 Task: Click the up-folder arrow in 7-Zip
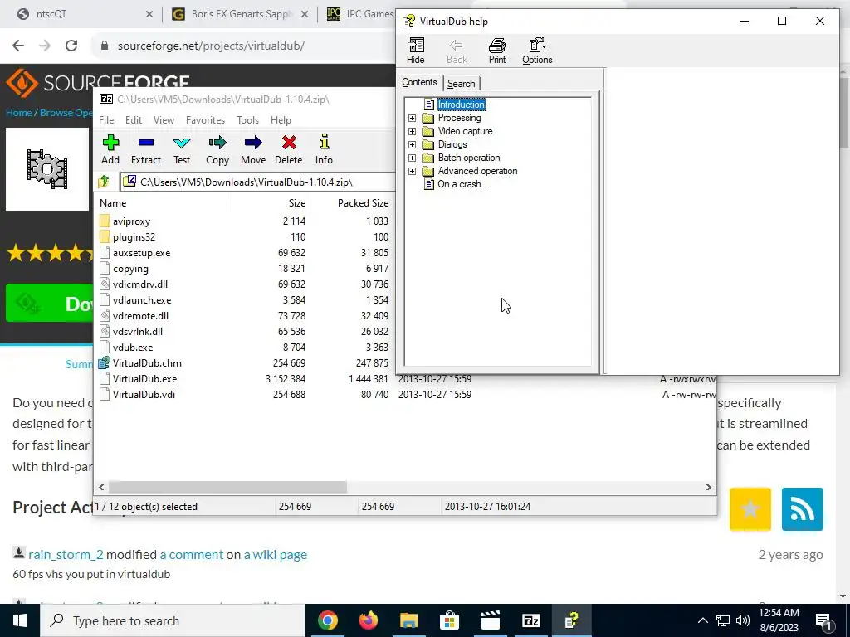[x=104, y=182]
